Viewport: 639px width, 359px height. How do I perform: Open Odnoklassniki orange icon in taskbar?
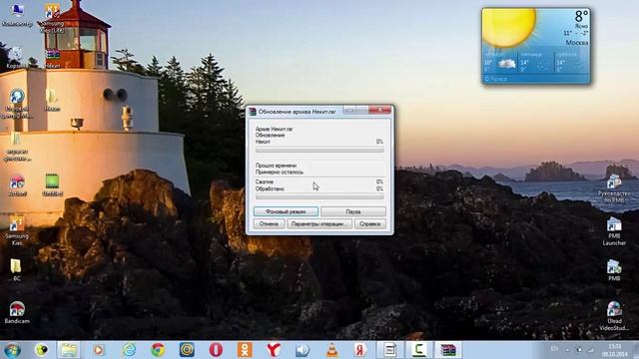point(245,350)
